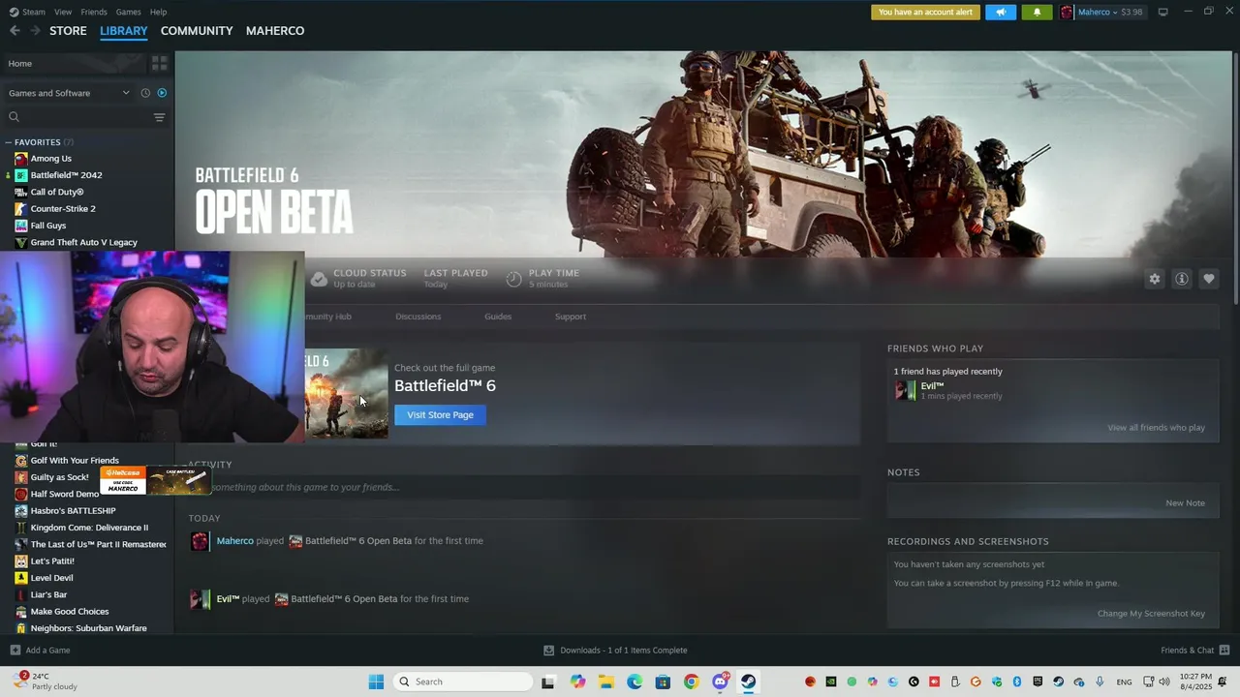1240x697 pixels.
Task: Open Google Chrome from the taskbar
Action: [691, 682]
